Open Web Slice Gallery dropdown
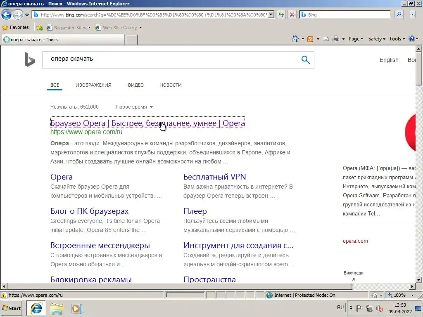This screenshot has width=423, height=317. tap(118, 28)
